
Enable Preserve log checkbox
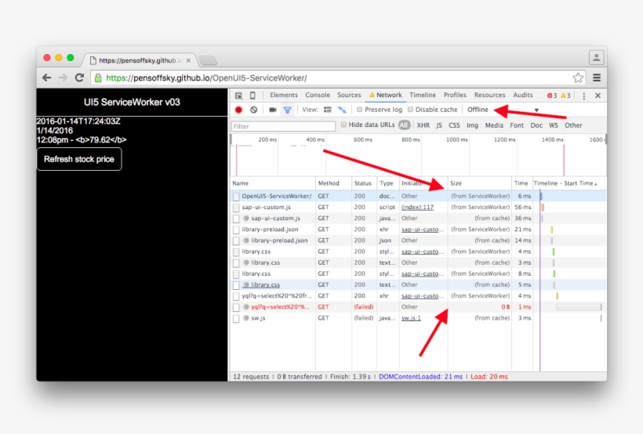(x=359, y=110)
